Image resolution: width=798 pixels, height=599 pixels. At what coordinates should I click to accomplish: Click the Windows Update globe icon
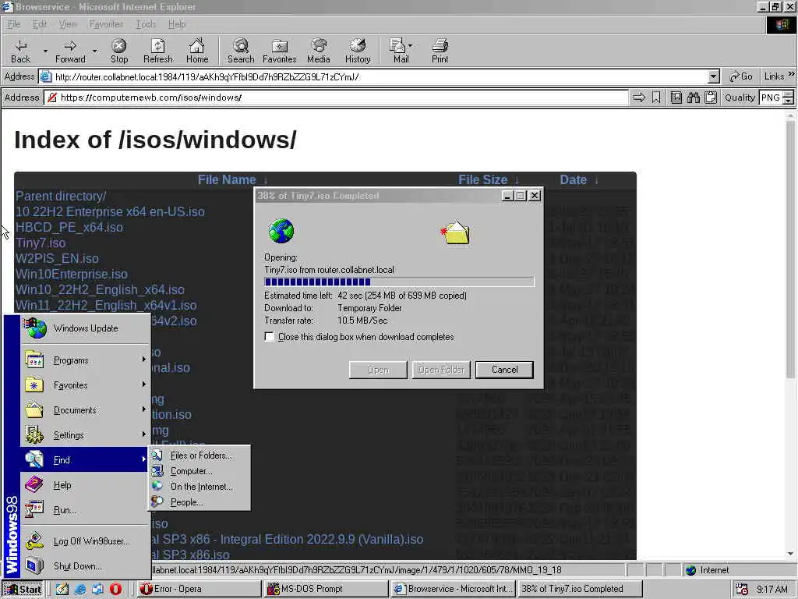[36, 328]
